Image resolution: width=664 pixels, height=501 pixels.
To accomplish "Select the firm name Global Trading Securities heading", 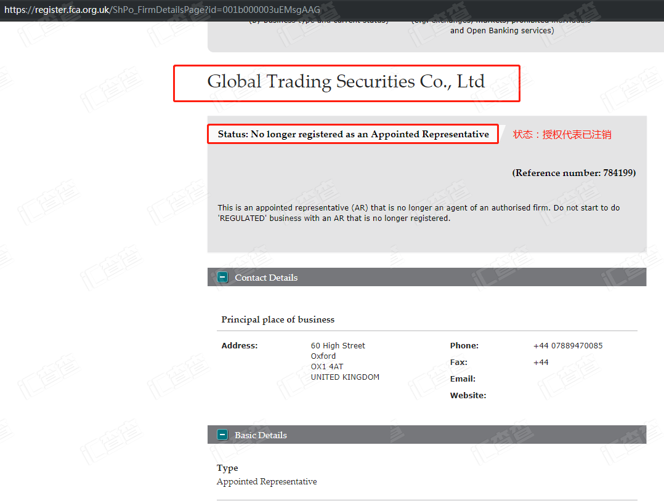I will (x=346, y=82).
